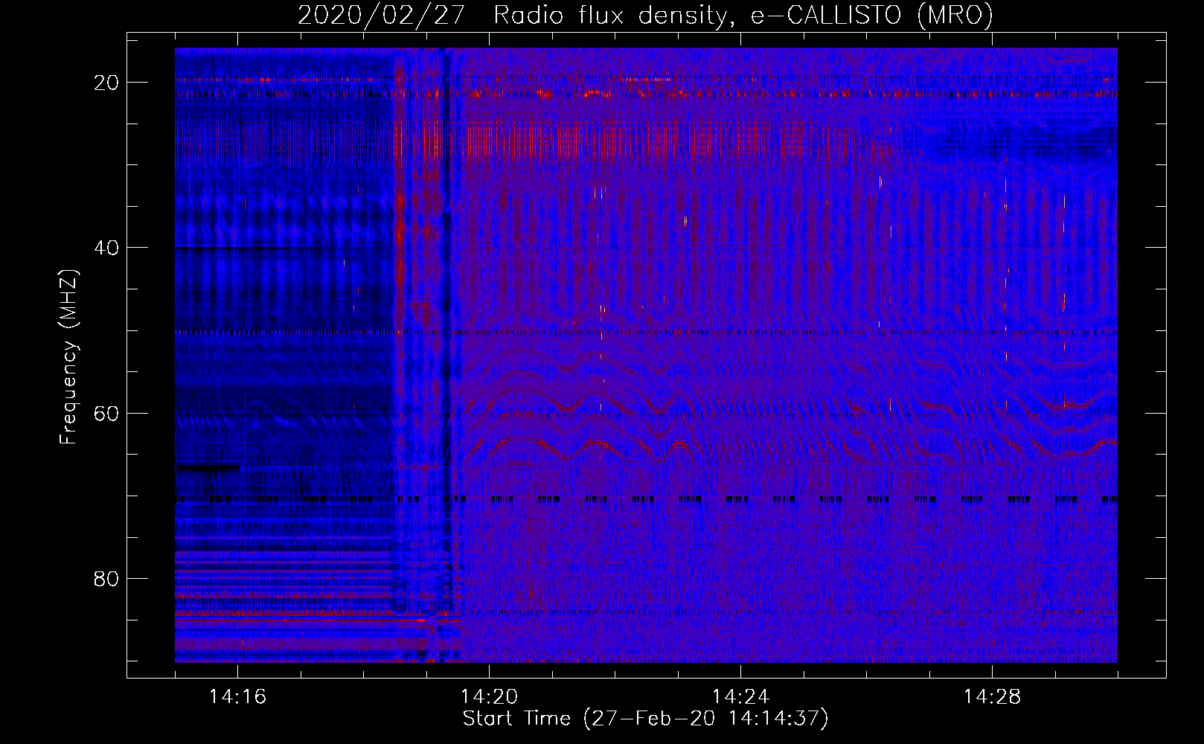Click the 'Frequency (MHZ)' axis label
The height and width of the screenshot is (744, 1204).
(x=68, y=357)
